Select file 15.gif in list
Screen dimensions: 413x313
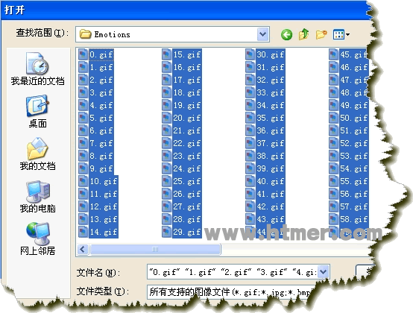182,54
